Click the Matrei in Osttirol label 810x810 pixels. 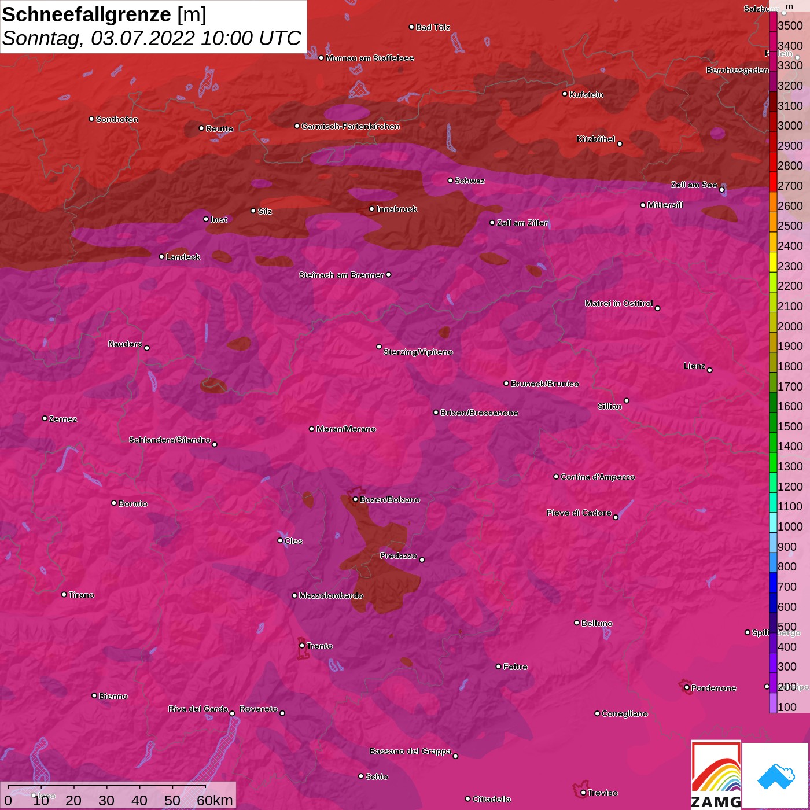(x=619, y=303)
